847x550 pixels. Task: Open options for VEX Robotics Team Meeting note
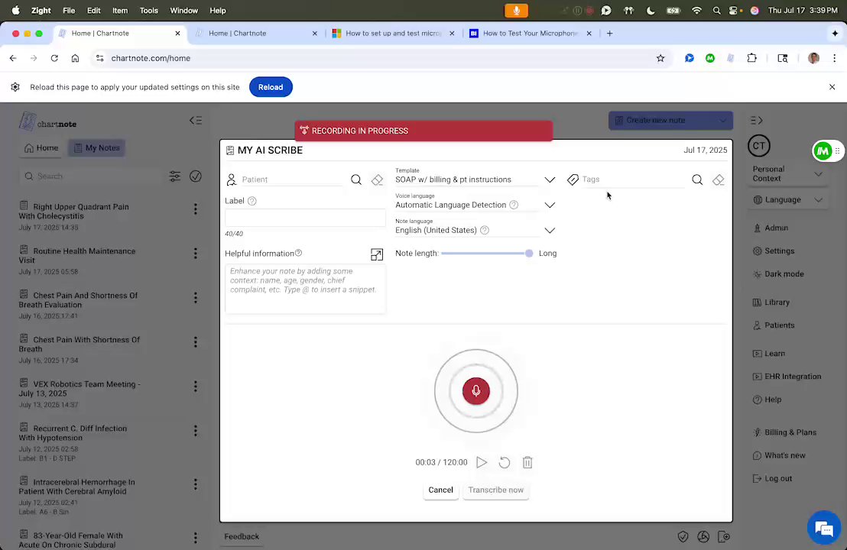point(196,386)
